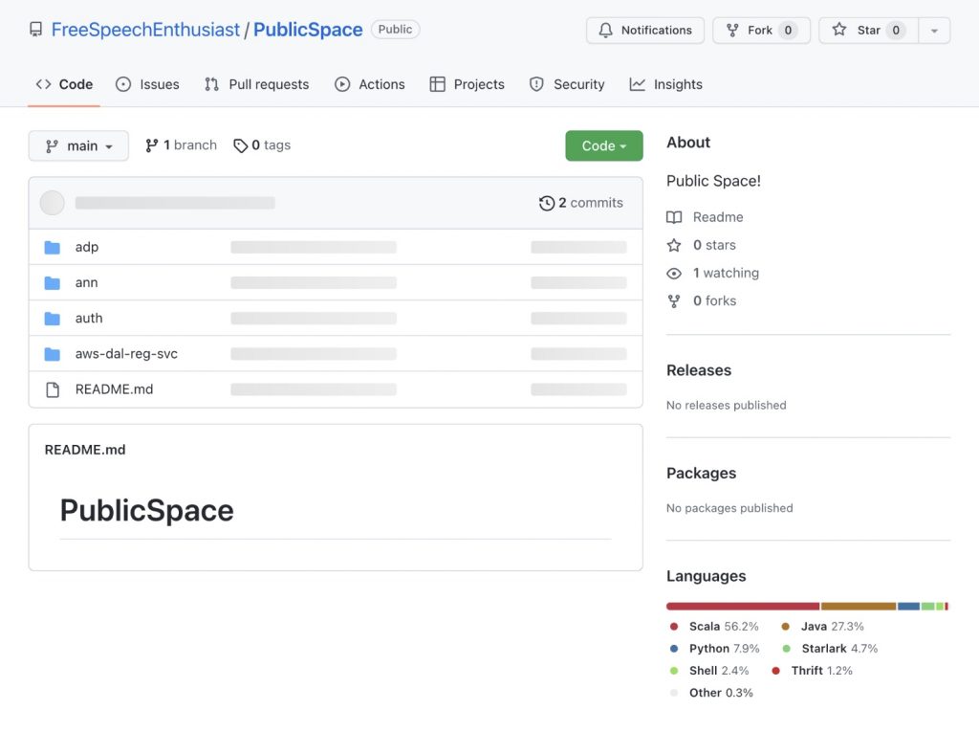Click the red Scala segment in language bar
The image size is (979, 732).
[742, 606]
